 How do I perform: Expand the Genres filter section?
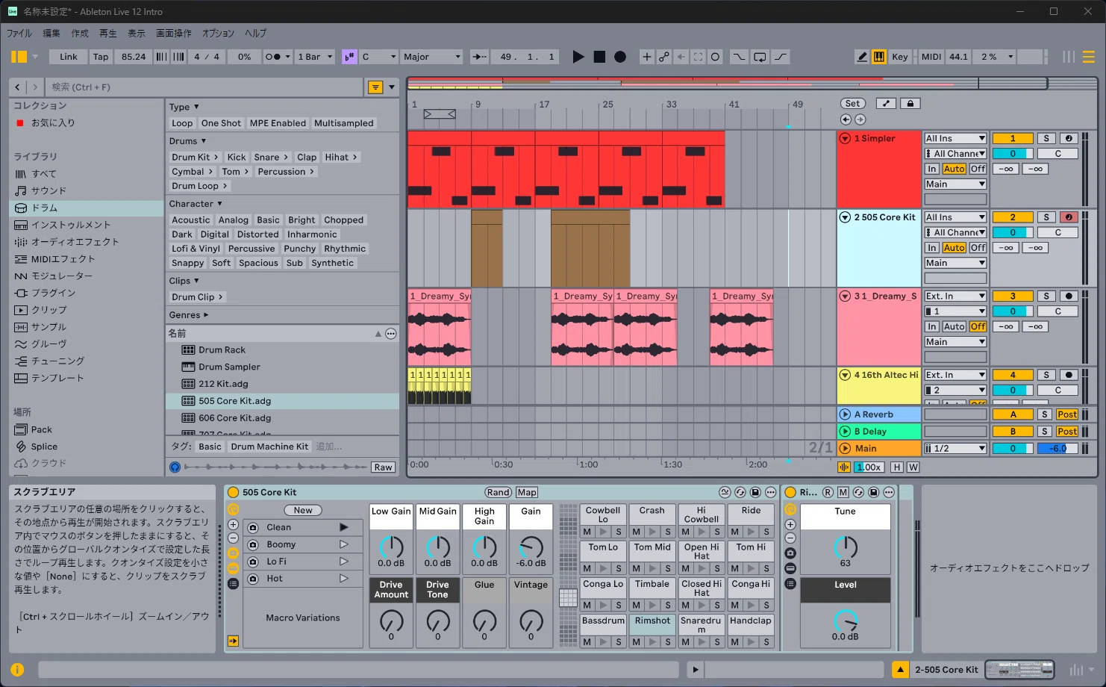189,315
